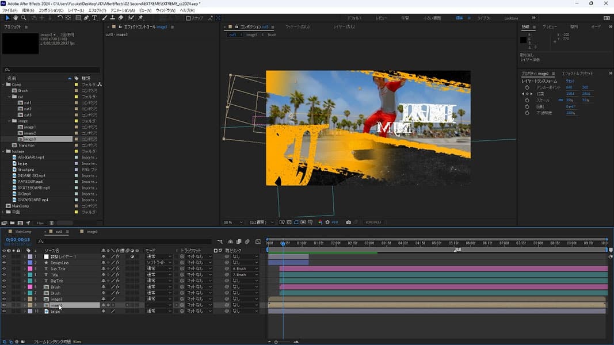Open blending mode dropdown for DesignLine layer
Screen dimensions: 614x345
tap(158, 263)
